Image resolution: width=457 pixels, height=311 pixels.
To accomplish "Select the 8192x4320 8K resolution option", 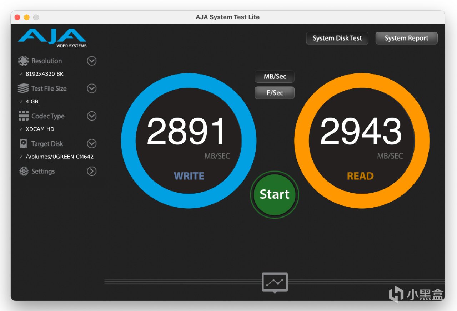I will [45, 74].
